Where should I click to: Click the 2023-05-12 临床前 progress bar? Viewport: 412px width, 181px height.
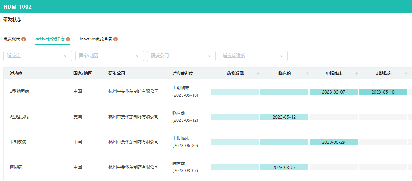pos(284,117)
